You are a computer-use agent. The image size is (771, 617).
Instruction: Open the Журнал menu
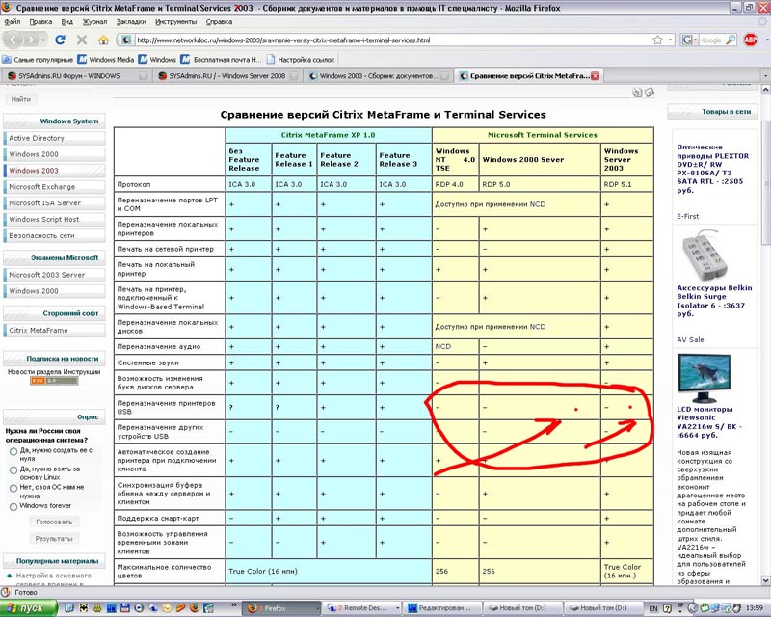(94, 21)
